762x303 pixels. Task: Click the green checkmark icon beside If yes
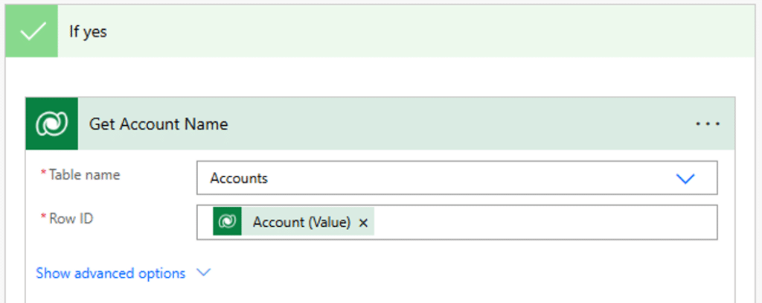tap(31, 33)
